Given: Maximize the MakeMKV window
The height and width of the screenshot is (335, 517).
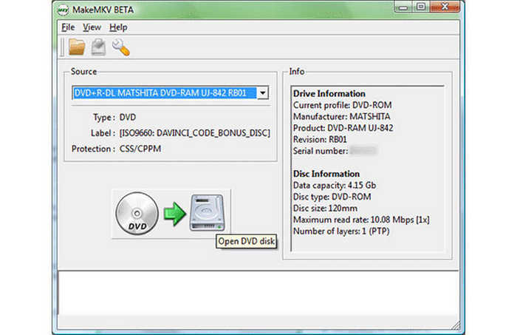Looking at the screenshot, I should pyautogui.click(x=421, y=7).
